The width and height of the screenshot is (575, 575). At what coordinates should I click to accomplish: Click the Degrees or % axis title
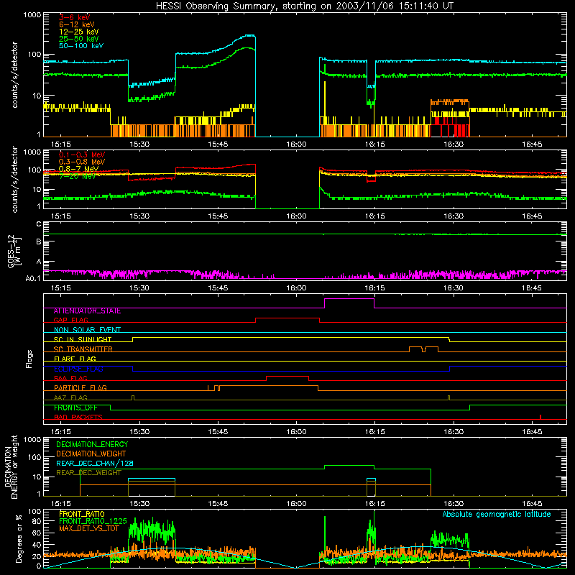click(x=19, y=539)
